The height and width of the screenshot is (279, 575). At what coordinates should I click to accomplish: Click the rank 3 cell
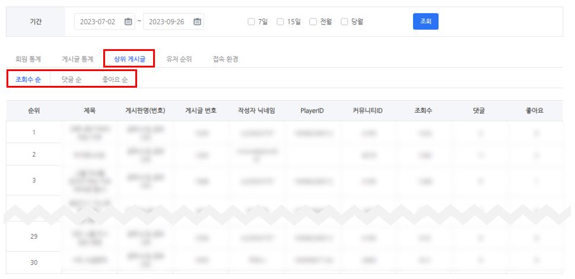[34, 180]
